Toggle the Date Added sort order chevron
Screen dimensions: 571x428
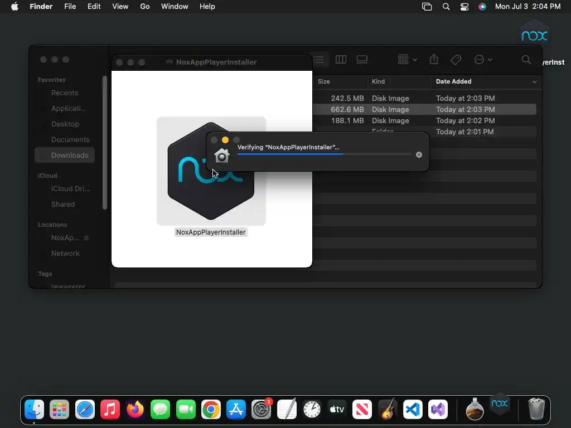[x=534, y=82]
